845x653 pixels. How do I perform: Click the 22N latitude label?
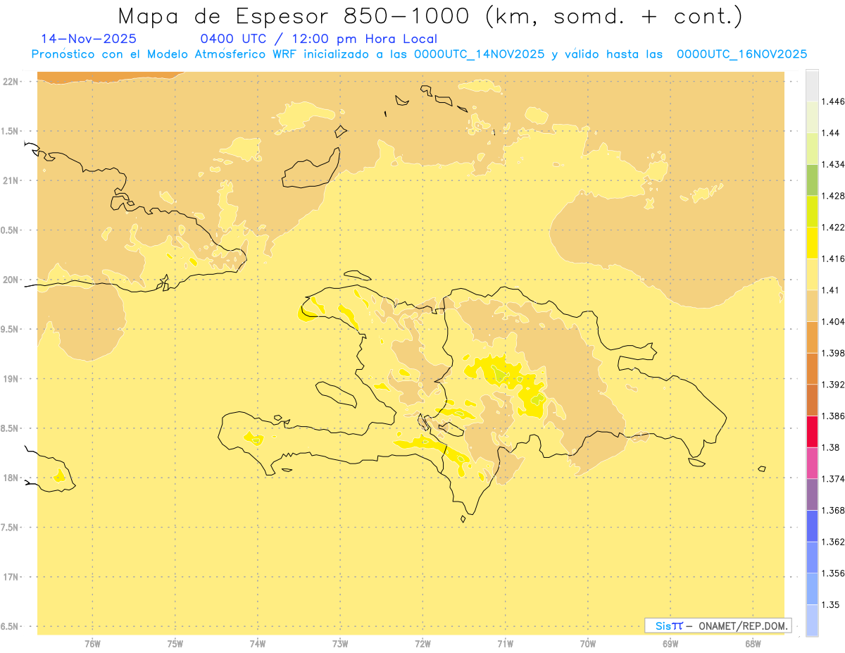coord(11,82)
